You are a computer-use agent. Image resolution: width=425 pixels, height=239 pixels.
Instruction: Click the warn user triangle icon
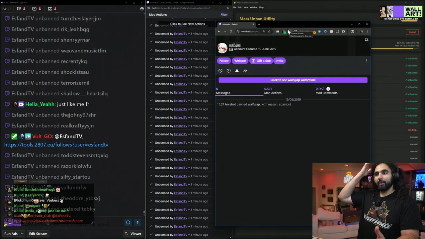tap(237, 70)
